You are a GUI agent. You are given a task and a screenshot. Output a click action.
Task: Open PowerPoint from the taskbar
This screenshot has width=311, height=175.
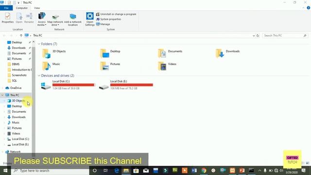(x=242, y=171)
